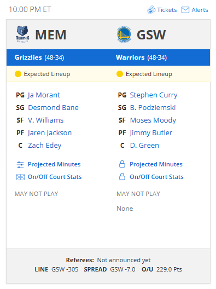
Task: Open Zach Edey player link
Action: pos(44,146)
